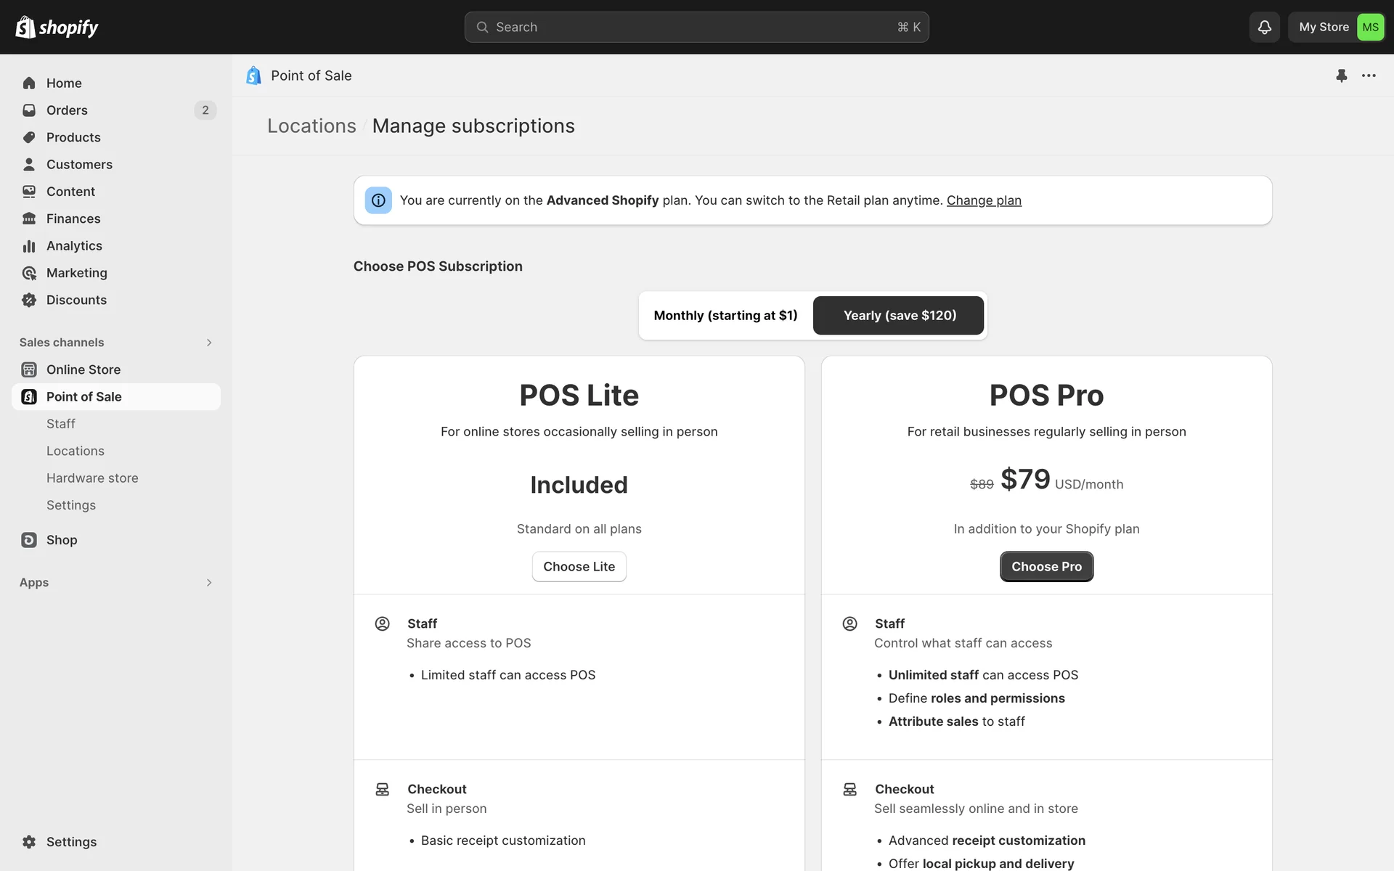
Task: Click the Shopify logo in top bar
Action: coord(57,27)
